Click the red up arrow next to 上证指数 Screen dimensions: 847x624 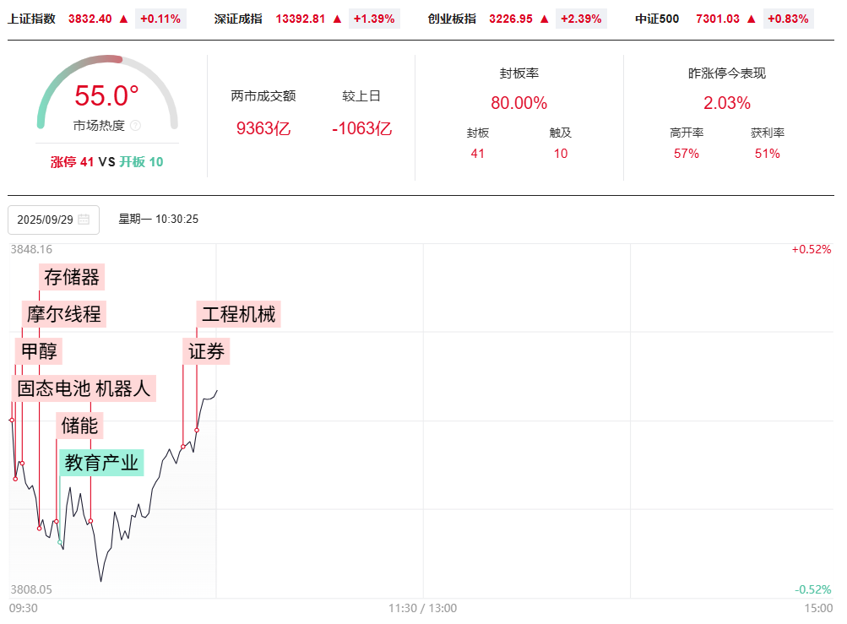coord(123,19)
